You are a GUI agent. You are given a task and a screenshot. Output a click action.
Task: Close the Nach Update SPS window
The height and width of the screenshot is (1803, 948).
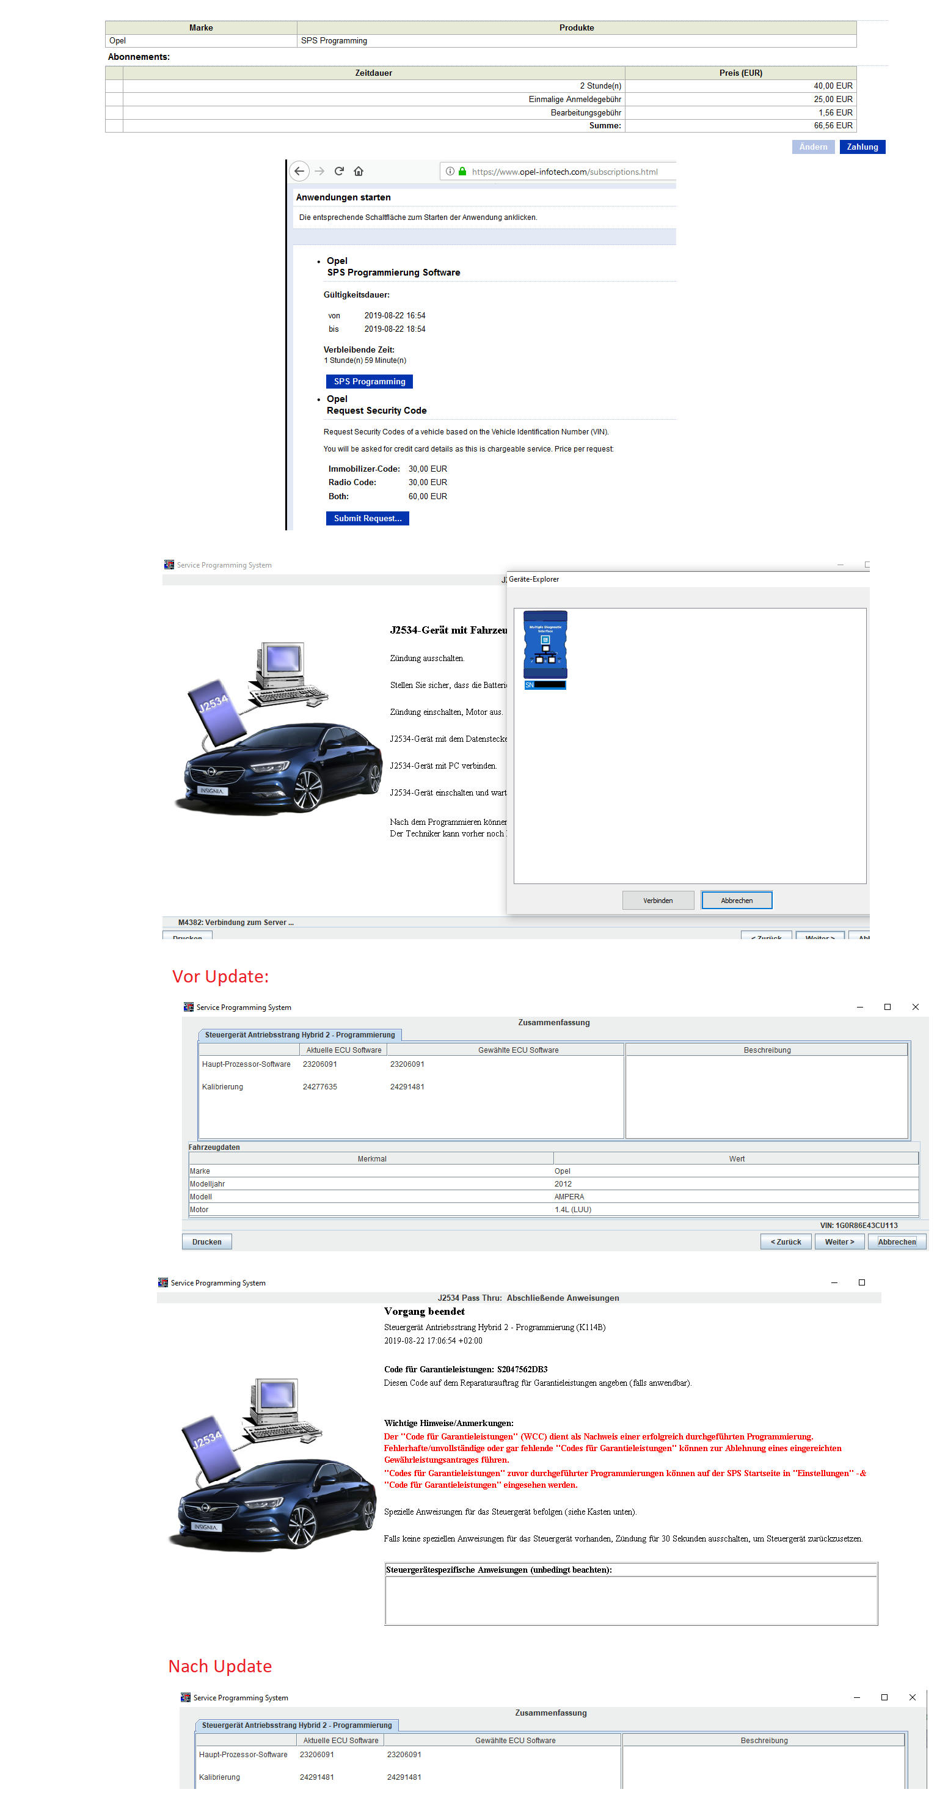click(913, 1697)
